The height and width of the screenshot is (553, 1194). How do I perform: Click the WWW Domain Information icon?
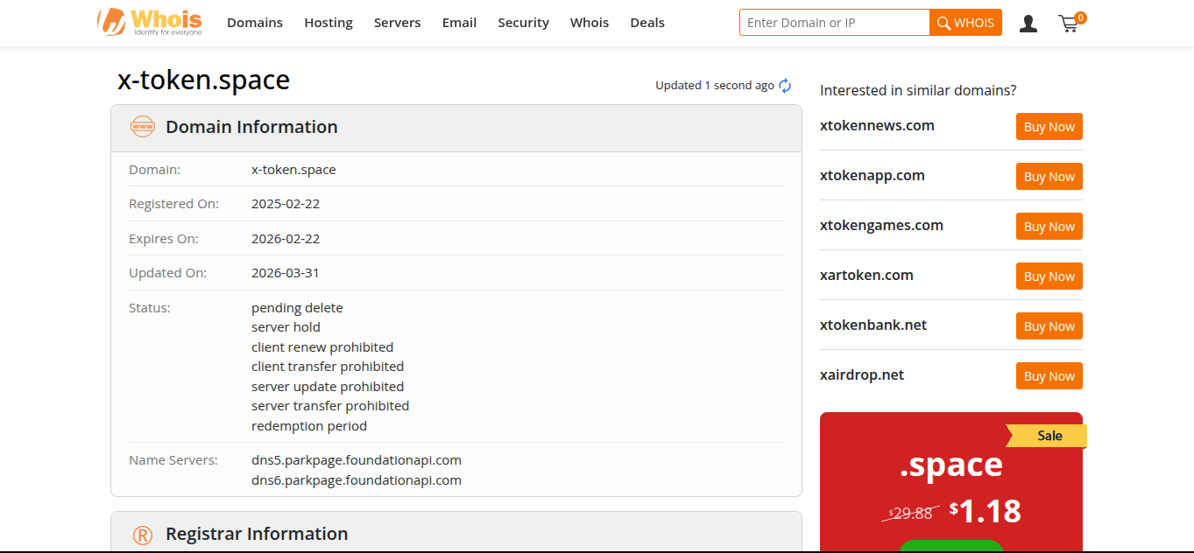pyautogui.click(x=142, y=127)
